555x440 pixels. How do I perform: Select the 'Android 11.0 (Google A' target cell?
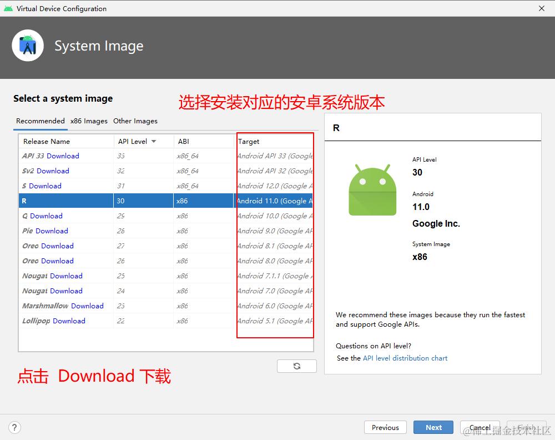tap(273, 201)
